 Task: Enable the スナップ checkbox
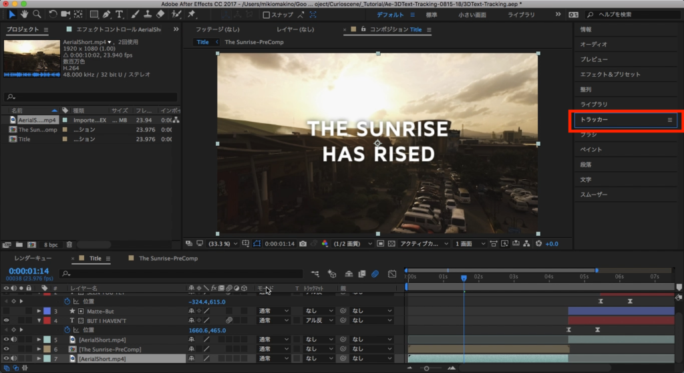tap(267, 15)
